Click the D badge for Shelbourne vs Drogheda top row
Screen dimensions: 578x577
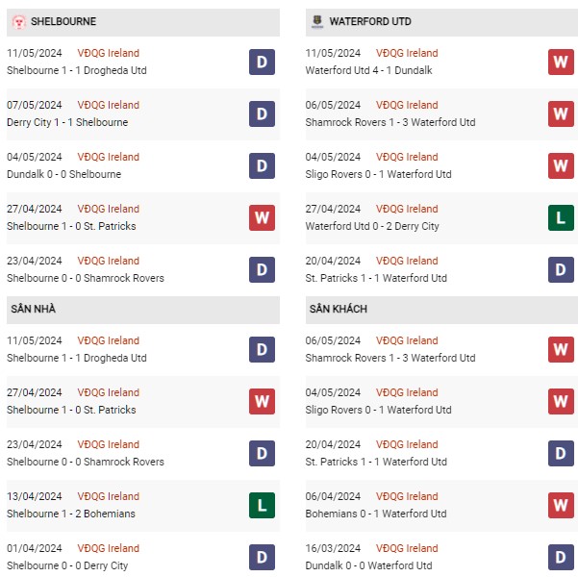click(x=262, y=62)
